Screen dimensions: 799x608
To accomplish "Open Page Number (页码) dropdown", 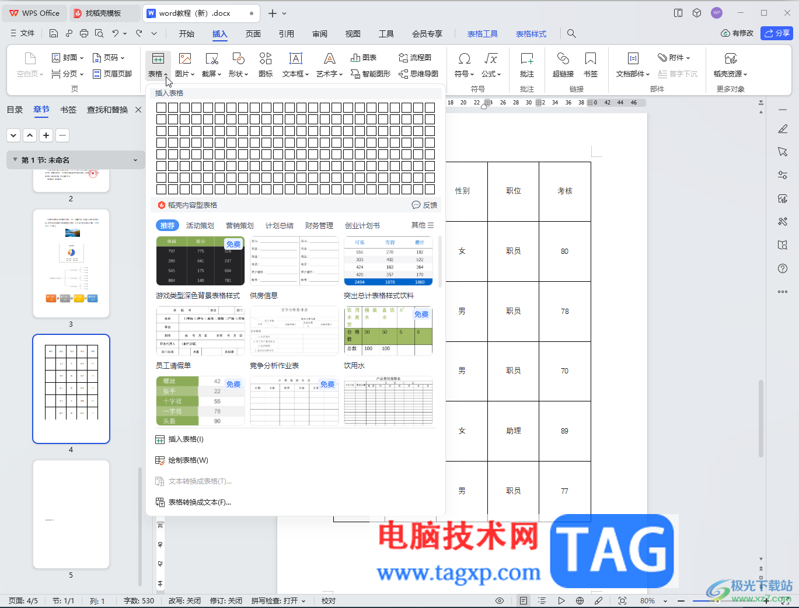I will [109, 57].
